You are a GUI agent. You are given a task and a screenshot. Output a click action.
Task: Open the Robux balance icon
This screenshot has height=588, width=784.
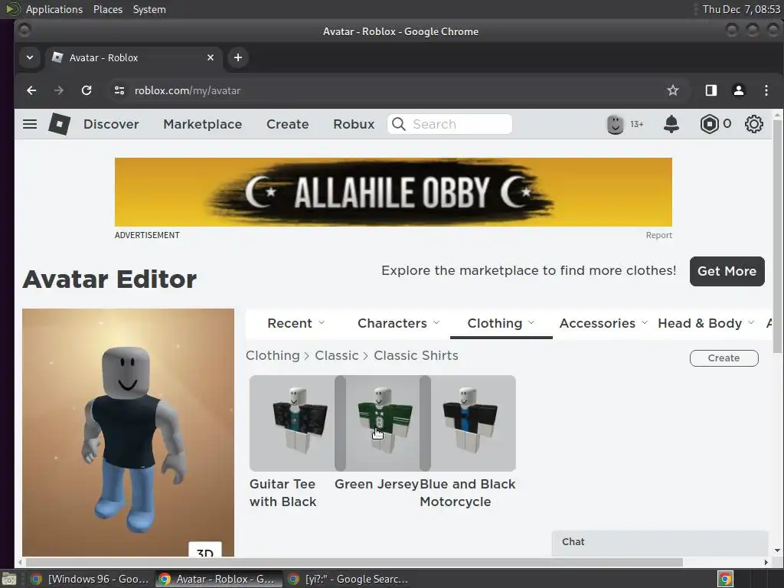coord(709,124)
